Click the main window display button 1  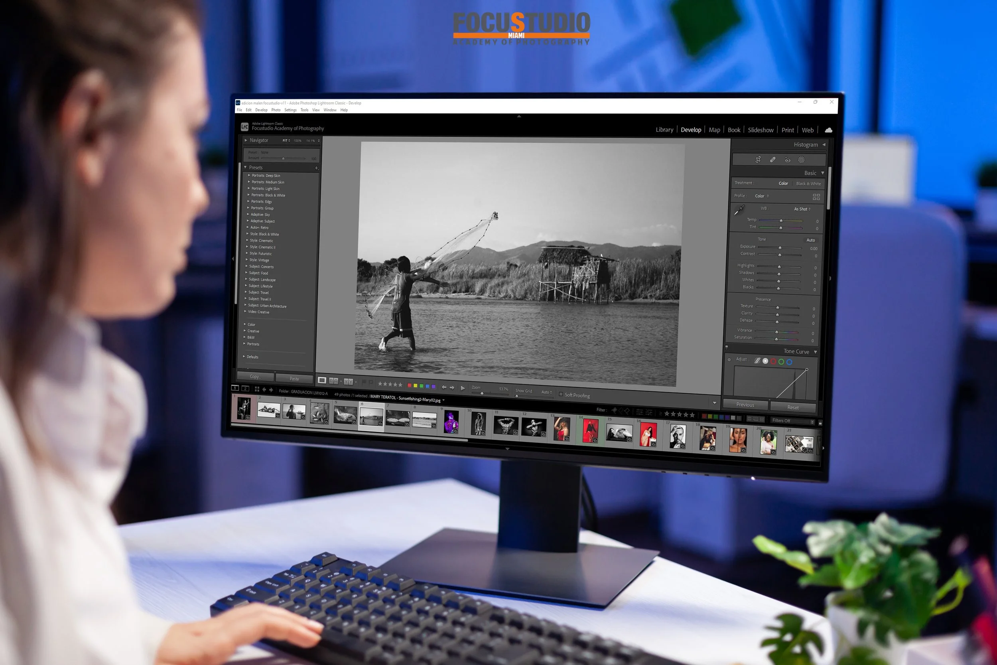(x=235, y=388)
